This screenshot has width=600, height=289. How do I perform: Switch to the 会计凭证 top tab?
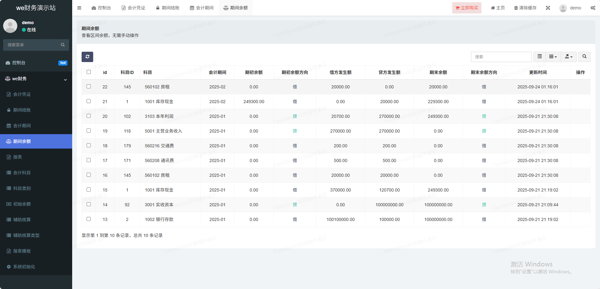133,8
